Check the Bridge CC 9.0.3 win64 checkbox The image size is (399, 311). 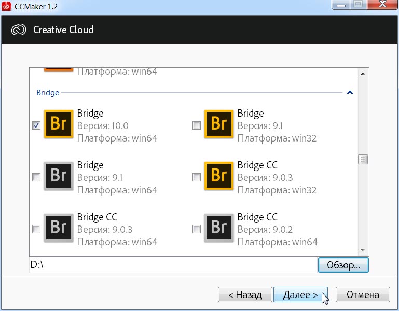36,229
